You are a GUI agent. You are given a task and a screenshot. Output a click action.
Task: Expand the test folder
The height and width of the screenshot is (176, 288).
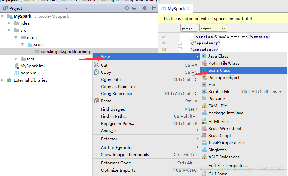[16, 59]
